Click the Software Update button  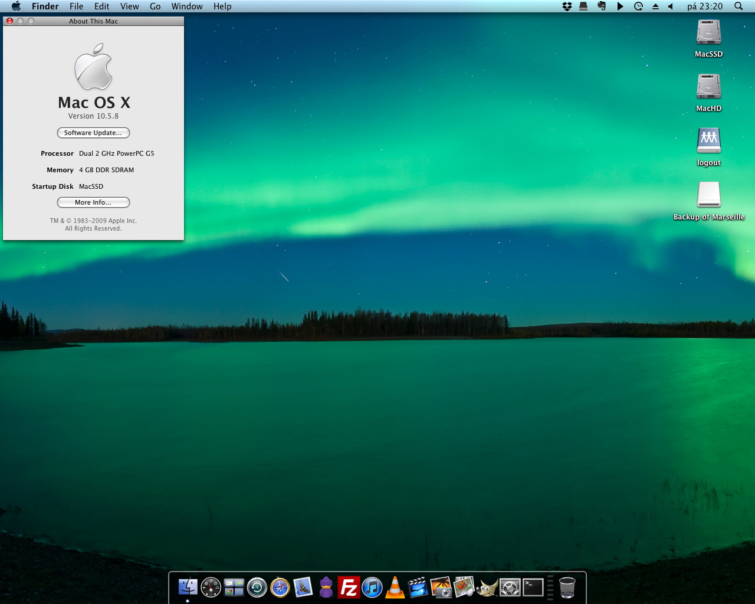(x=93, y=133)
